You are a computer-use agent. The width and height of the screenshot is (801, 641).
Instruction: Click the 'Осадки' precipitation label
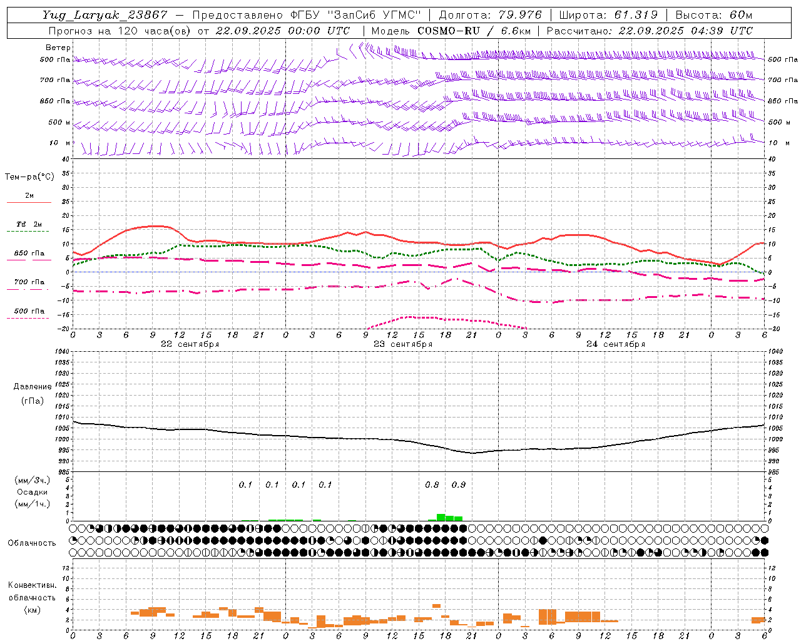33,492
